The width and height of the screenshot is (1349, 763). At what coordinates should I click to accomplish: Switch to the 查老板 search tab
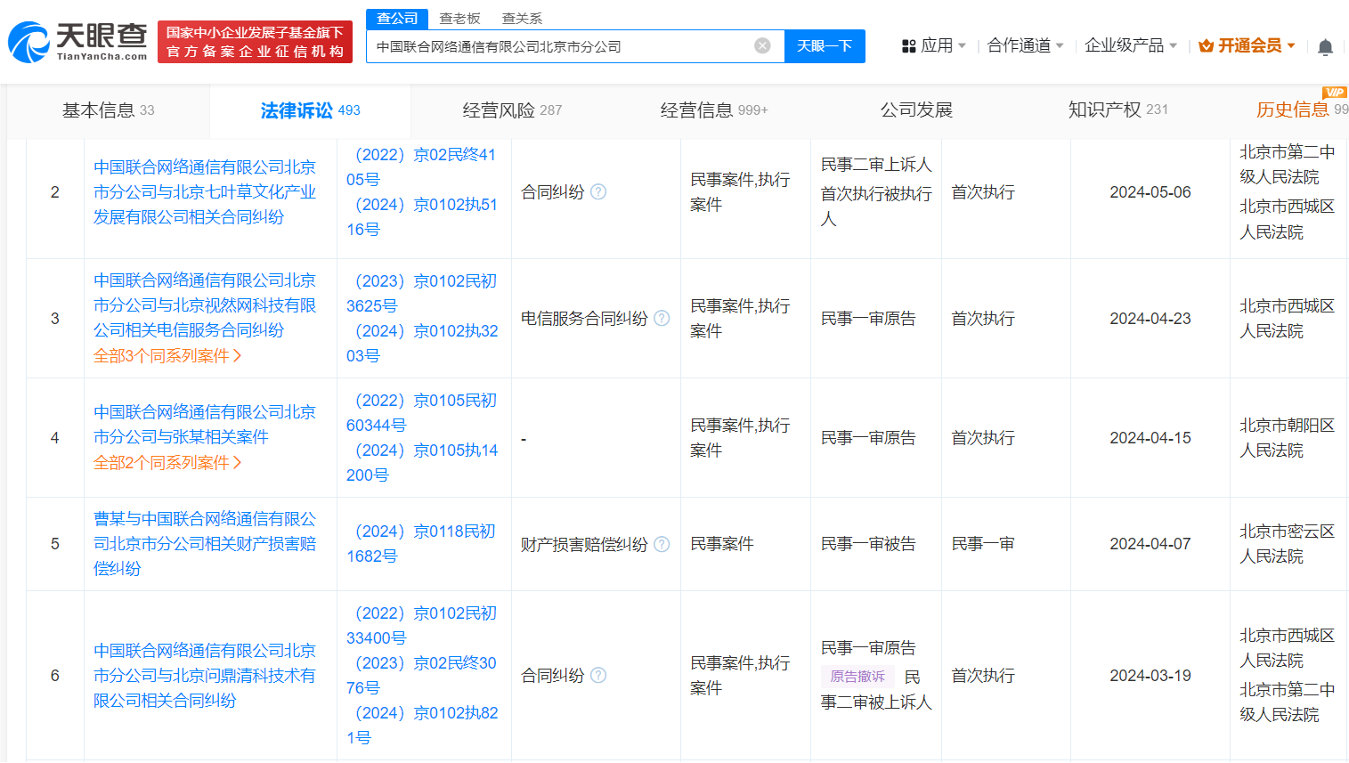(x=459, y=18)
